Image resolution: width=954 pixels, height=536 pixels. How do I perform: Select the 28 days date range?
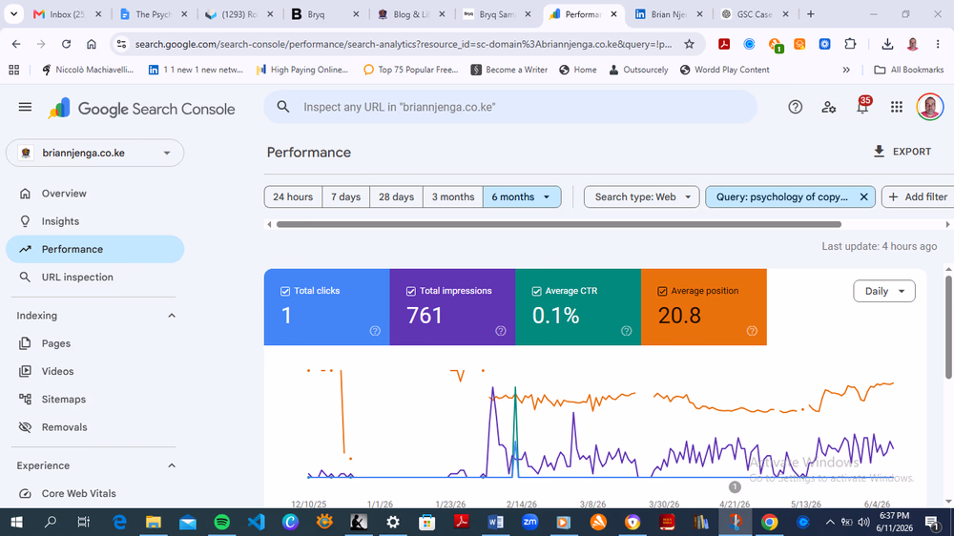[x=396, y=197]
